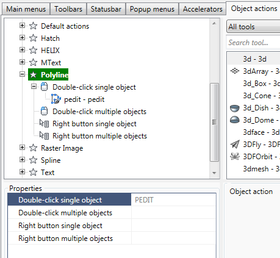This screenshot has height=258, width=280.
Task: Select Right button single object property row
Action: point(112,226)
